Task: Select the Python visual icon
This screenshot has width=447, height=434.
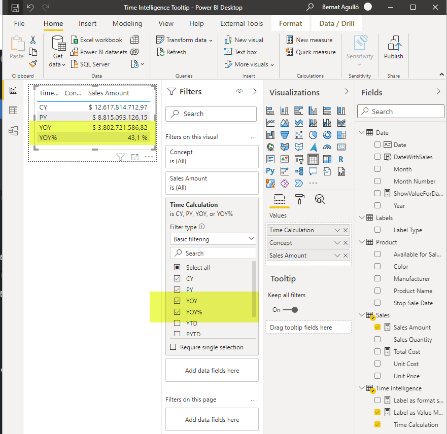Action: pos(270,171)
